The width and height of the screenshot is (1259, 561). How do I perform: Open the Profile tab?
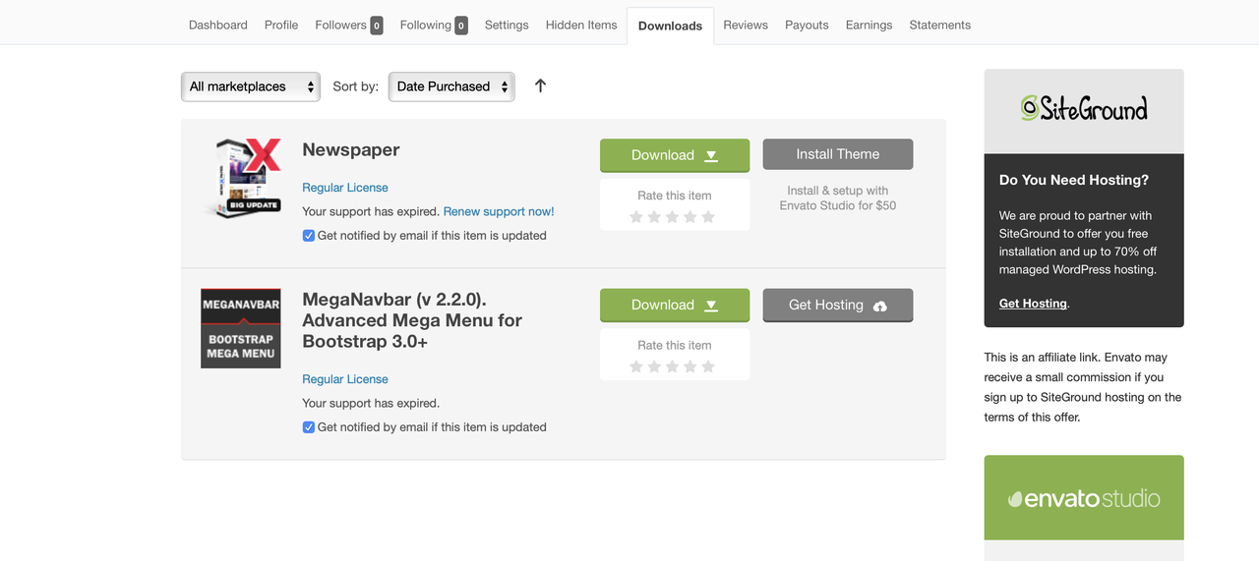281,25
